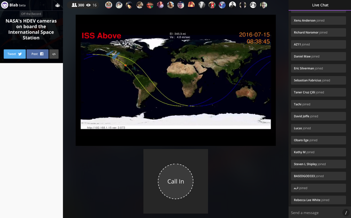This screenshot has width=351, height=218.
Task: Open the orange glowing avatar
Action: pyautogui.click(x=191, y=5)
